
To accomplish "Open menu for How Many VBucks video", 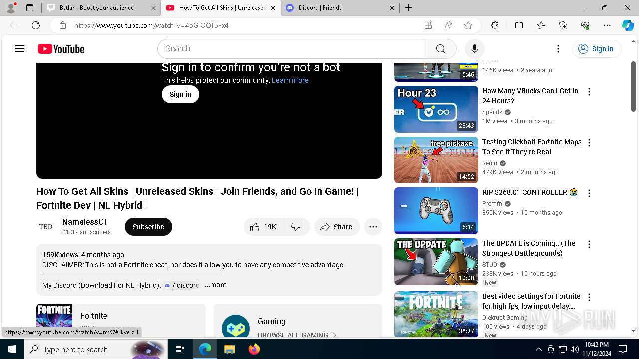I will tap(589, 92).
